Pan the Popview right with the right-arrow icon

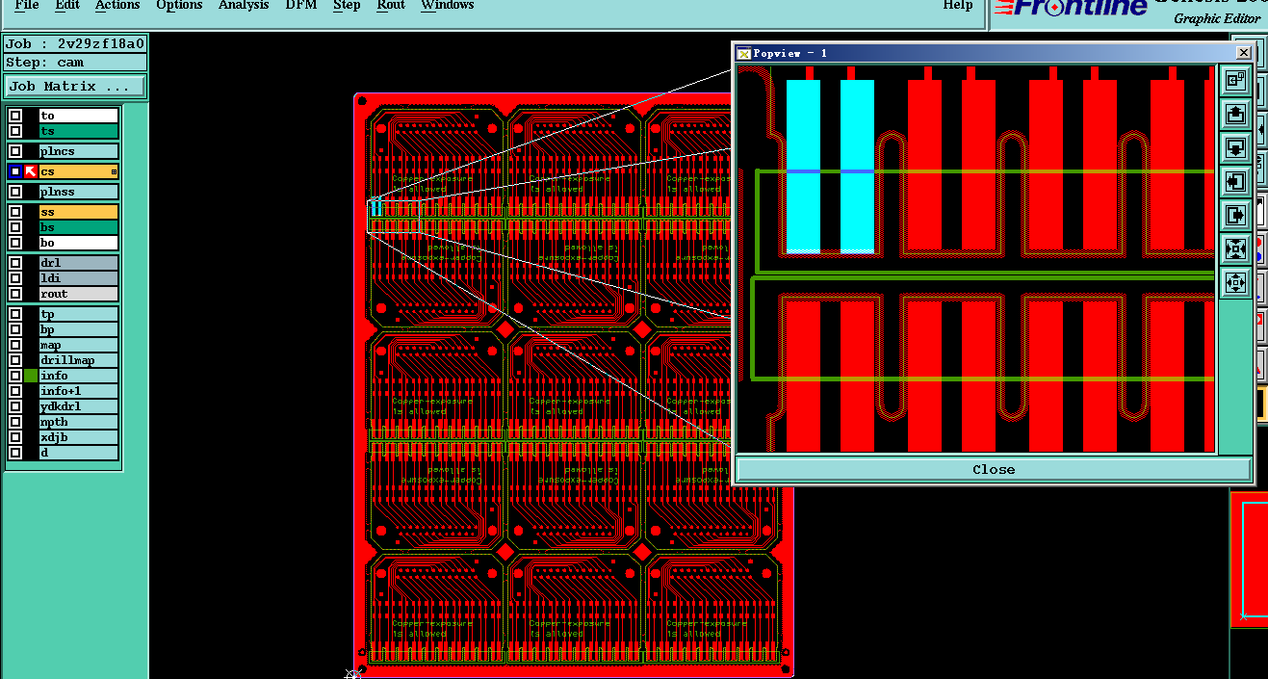click(x=1235, y=214)
